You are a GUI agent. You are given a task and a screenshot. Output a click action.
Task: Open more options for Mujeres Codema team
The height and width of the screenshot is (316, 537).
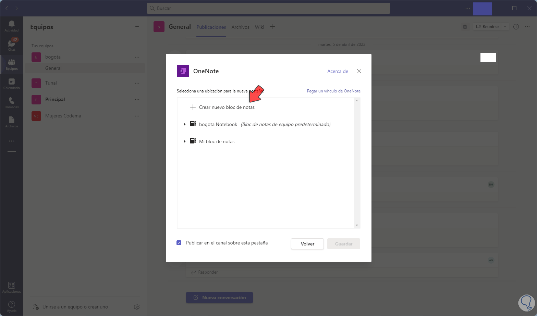point(137,116)
